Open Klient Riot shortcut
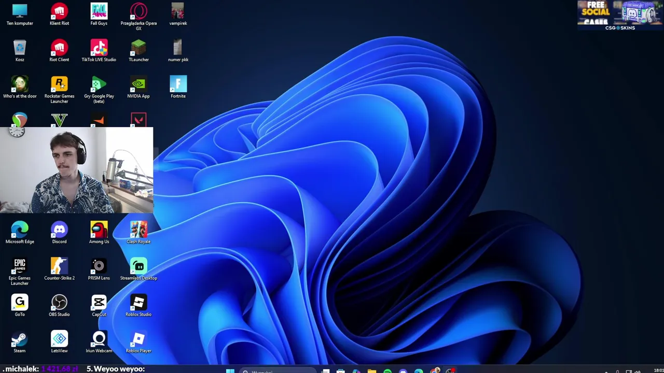 tap(59, 15)
